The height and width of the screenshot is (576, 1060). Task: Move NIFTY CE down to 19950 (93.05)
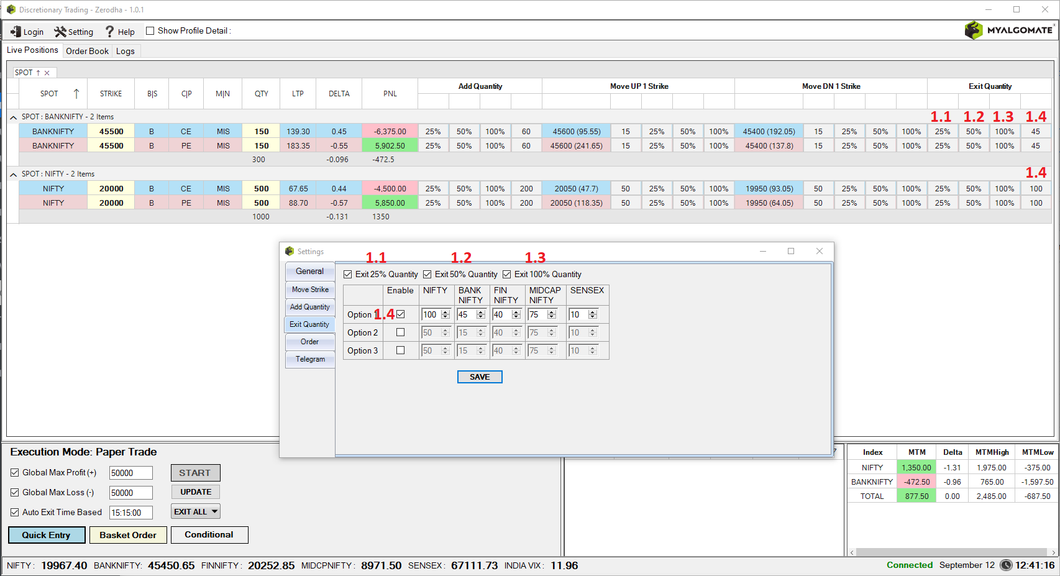click(769, 189)
